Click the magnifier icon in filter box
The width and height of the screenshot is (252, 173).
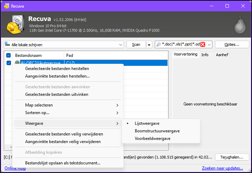tap(159, 44)
